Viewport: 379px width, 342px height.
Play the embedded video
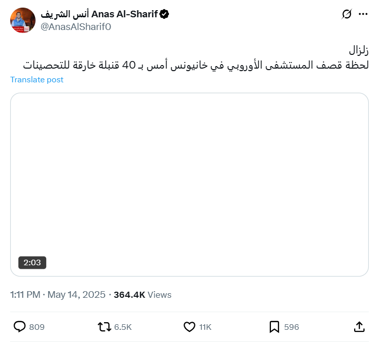point(189,184)
